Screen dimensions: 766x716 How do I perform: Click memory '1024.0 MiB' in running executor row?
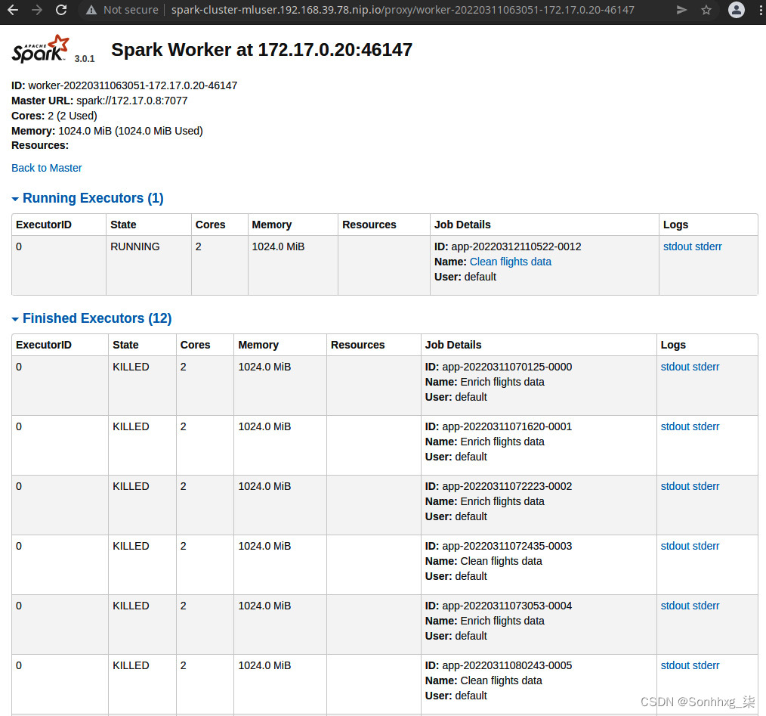pos(278,246)
